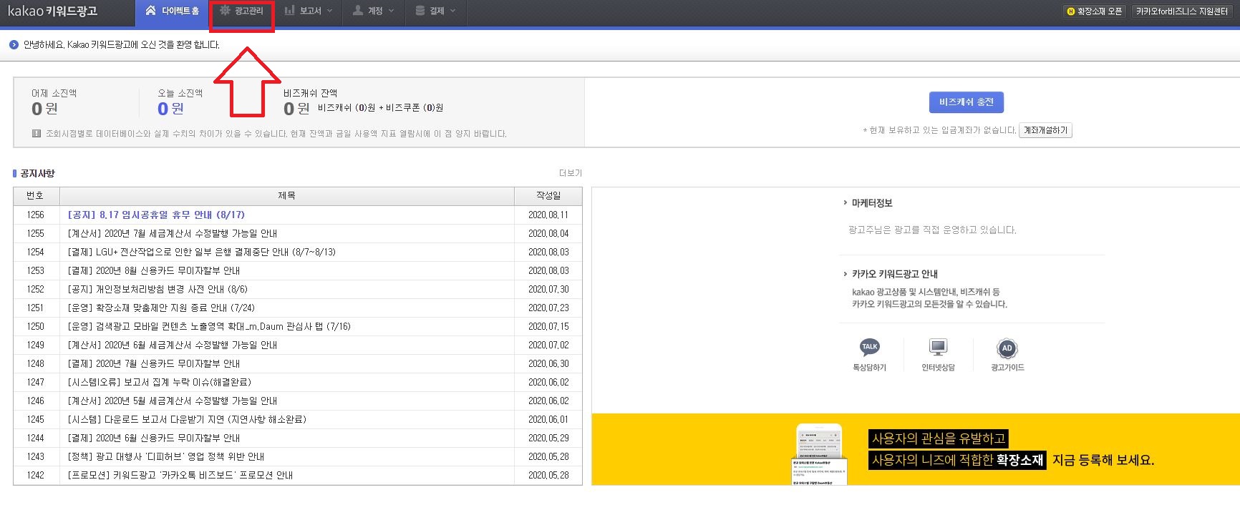Click the 더보기 link for notices
Viewport: 1240px width, 515px height.
click(571, 173)
